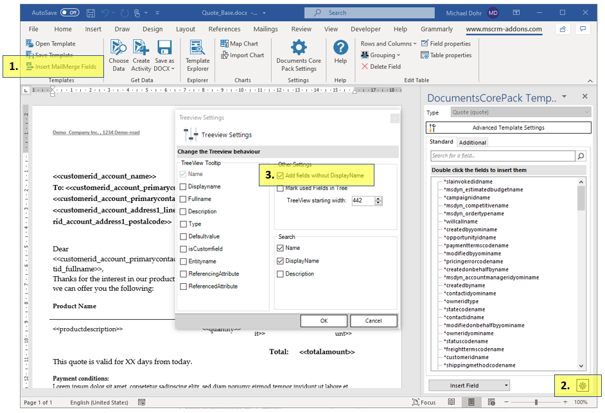Open the Developer ribbon tab

click(x=365, y=29)
